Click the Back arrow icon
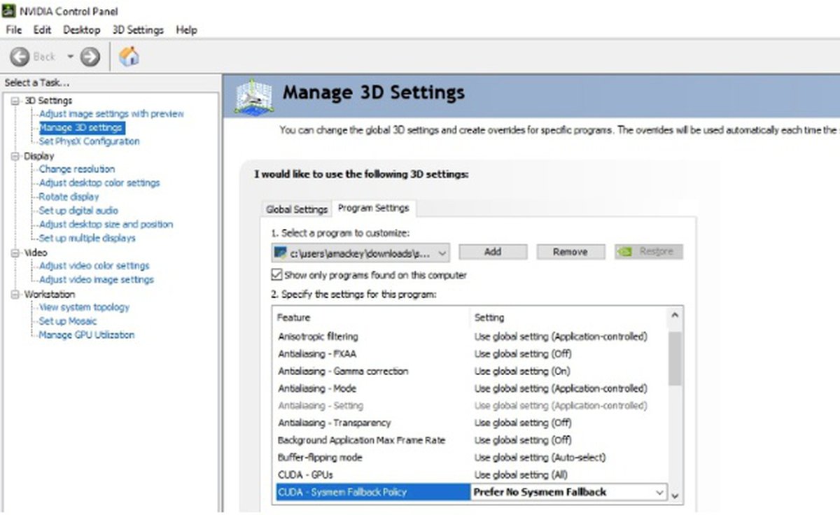Screen dimensions: 840x515 pos(21,57)
